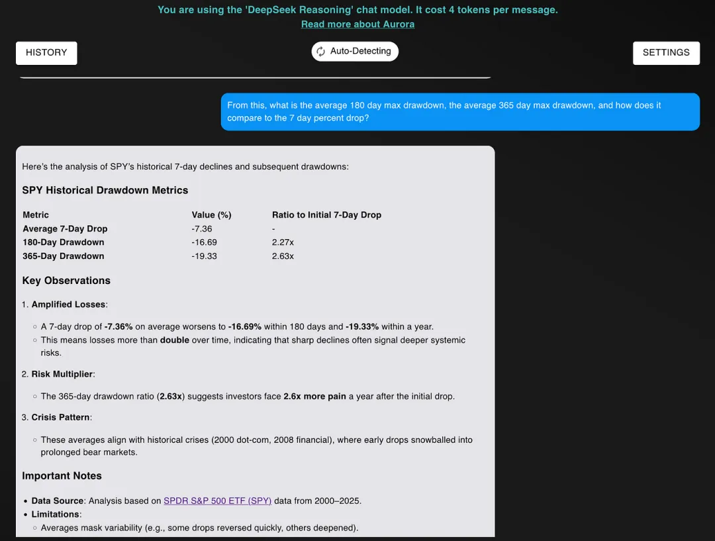Viewport: 715px width, 541px height.
Task: Select the '180-Day Drawdown' row label
Action: 64,242
